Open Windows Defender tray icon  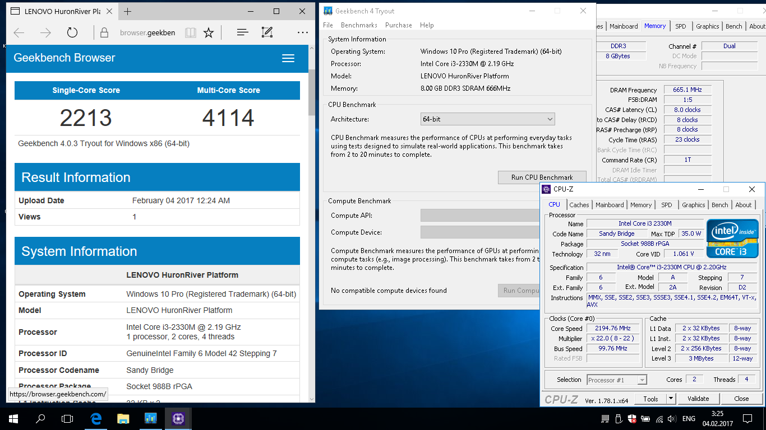632,419
